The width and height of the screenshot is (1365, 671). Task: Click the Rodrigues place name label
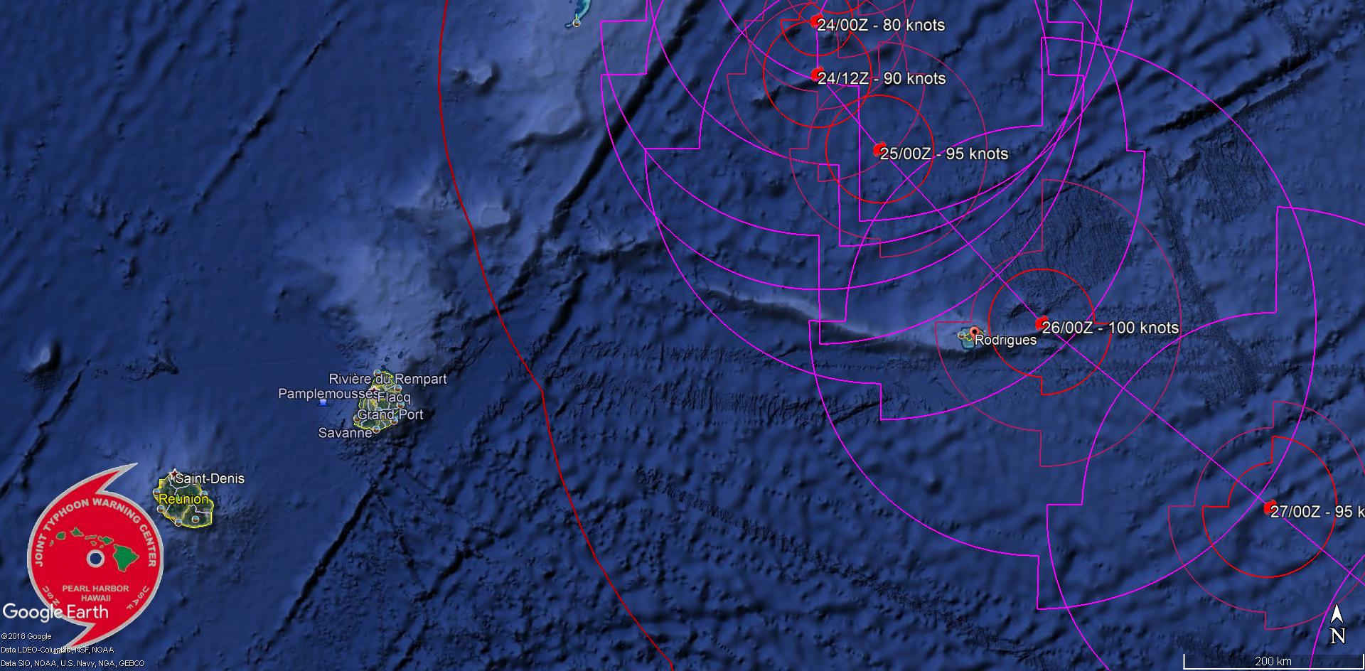(1005, 340)
